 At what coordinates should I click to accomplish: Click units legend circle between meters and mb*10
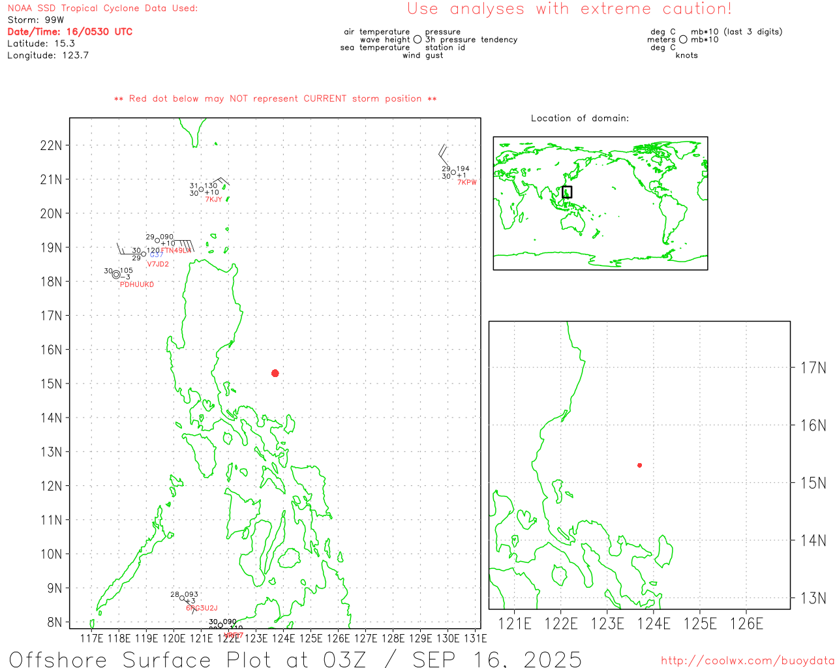683,40
